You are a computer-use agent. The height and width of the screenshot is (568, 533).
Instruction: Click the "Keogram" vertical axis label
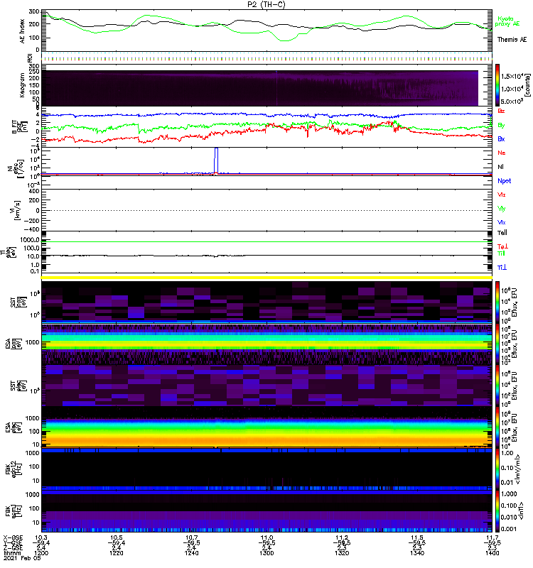23,84
